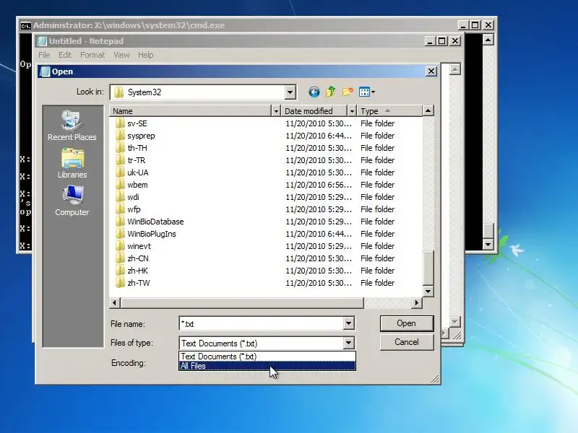
Task: Open Notepad Edit menu
Action: (x=65, y=55)
